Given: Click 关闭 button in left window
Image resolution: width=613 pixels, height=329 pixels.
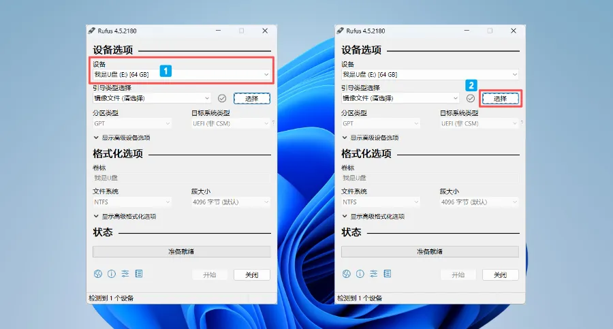Looking at the screenshot, I should pyautogui.click(x=252, y=275).
